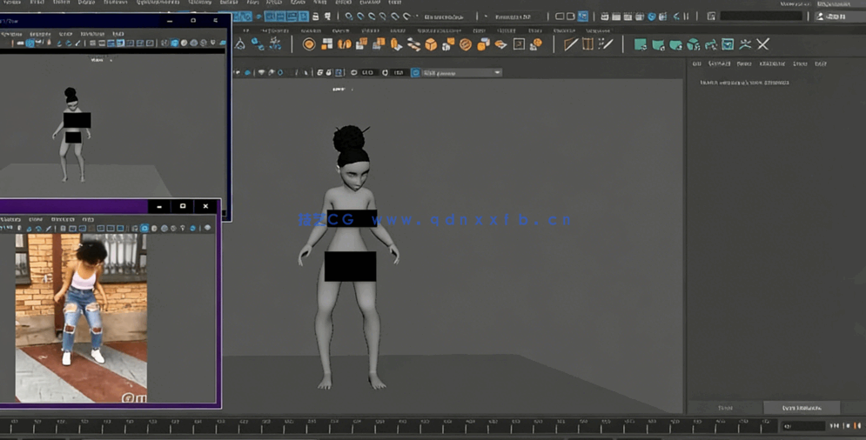Viewport: 866px width, 440px height.
Task: Click the last toolbar icon in bottom-left window
Action: click(x=208, y=228)
